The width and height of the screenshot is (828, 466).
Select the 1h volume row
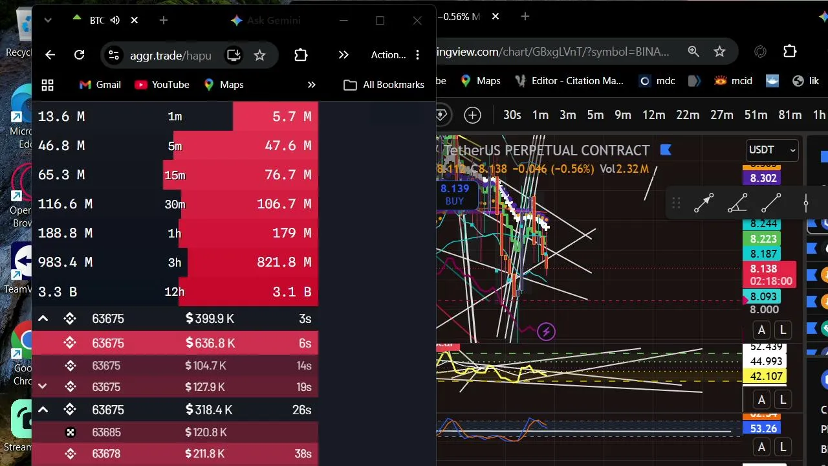click(x=175, y=233)
